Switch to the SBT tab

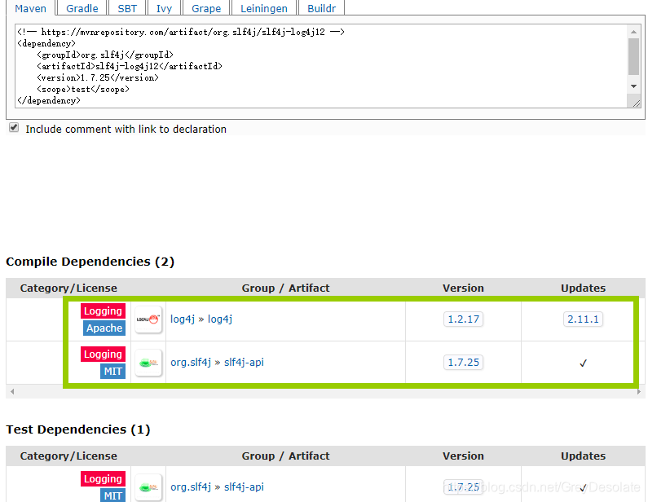point(127,8)
